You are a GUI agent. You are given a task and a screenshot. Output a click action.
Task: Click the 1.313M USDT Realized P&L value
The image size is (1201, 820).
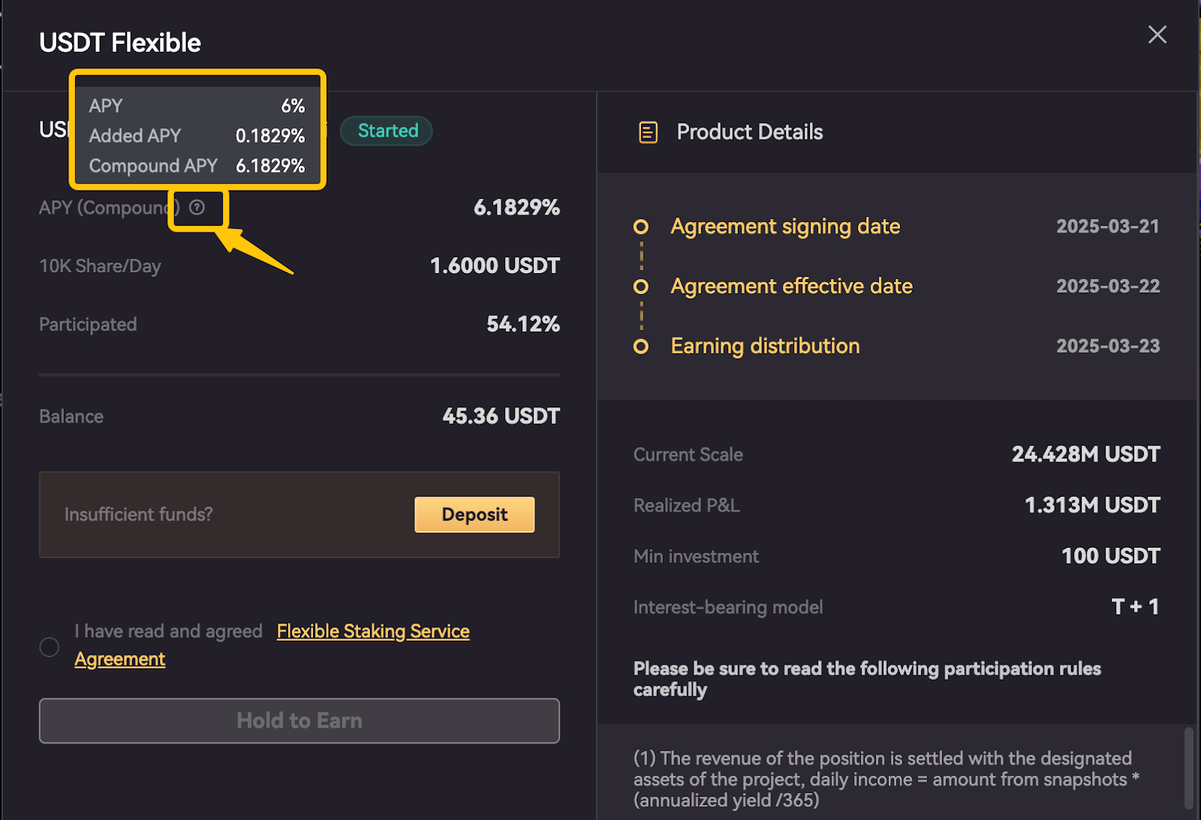coord(1092,506)
